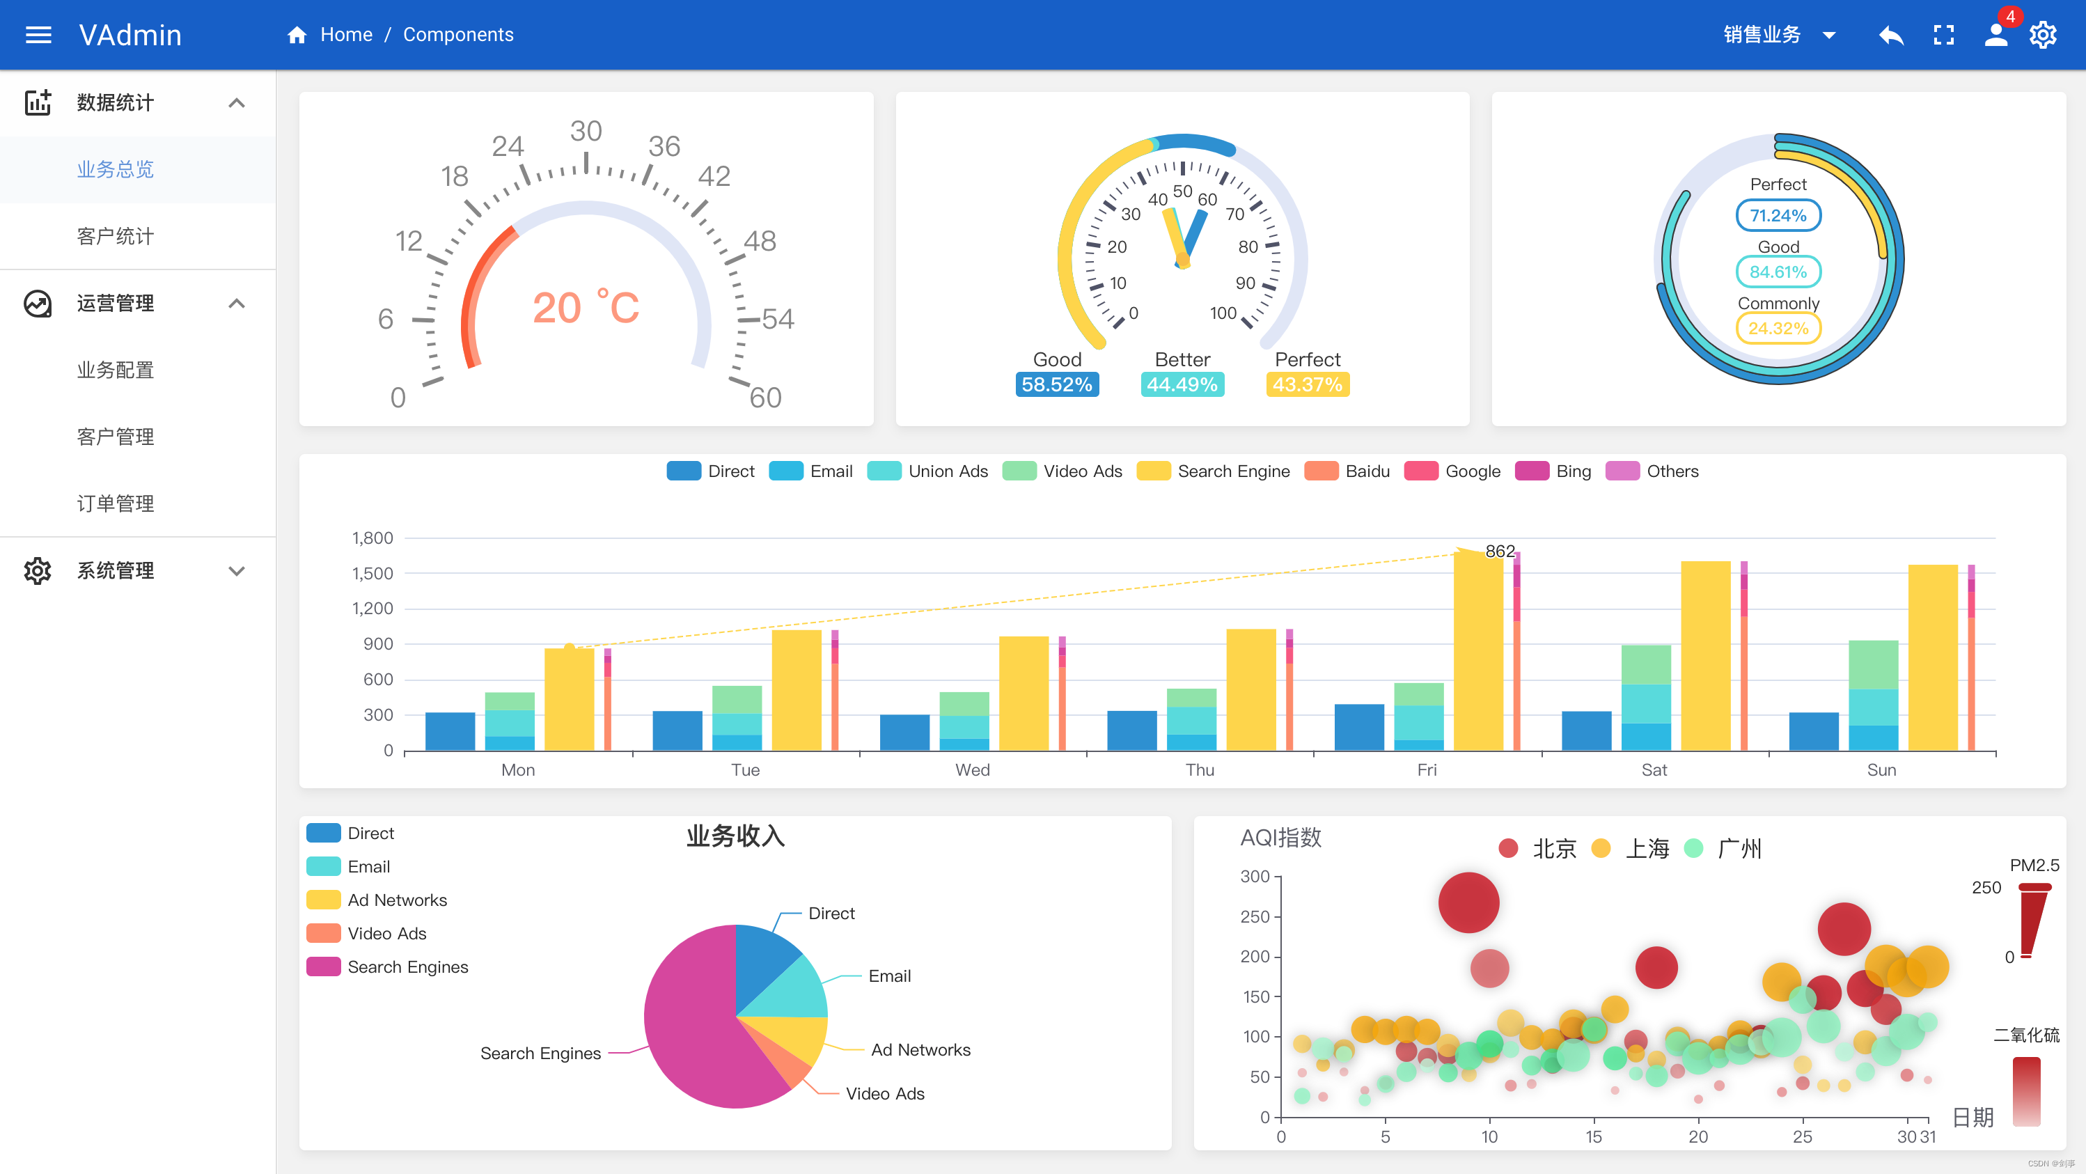Click the VAdmin logo title
This screenshot has width=2086, height=1174.
pos(130,35)
